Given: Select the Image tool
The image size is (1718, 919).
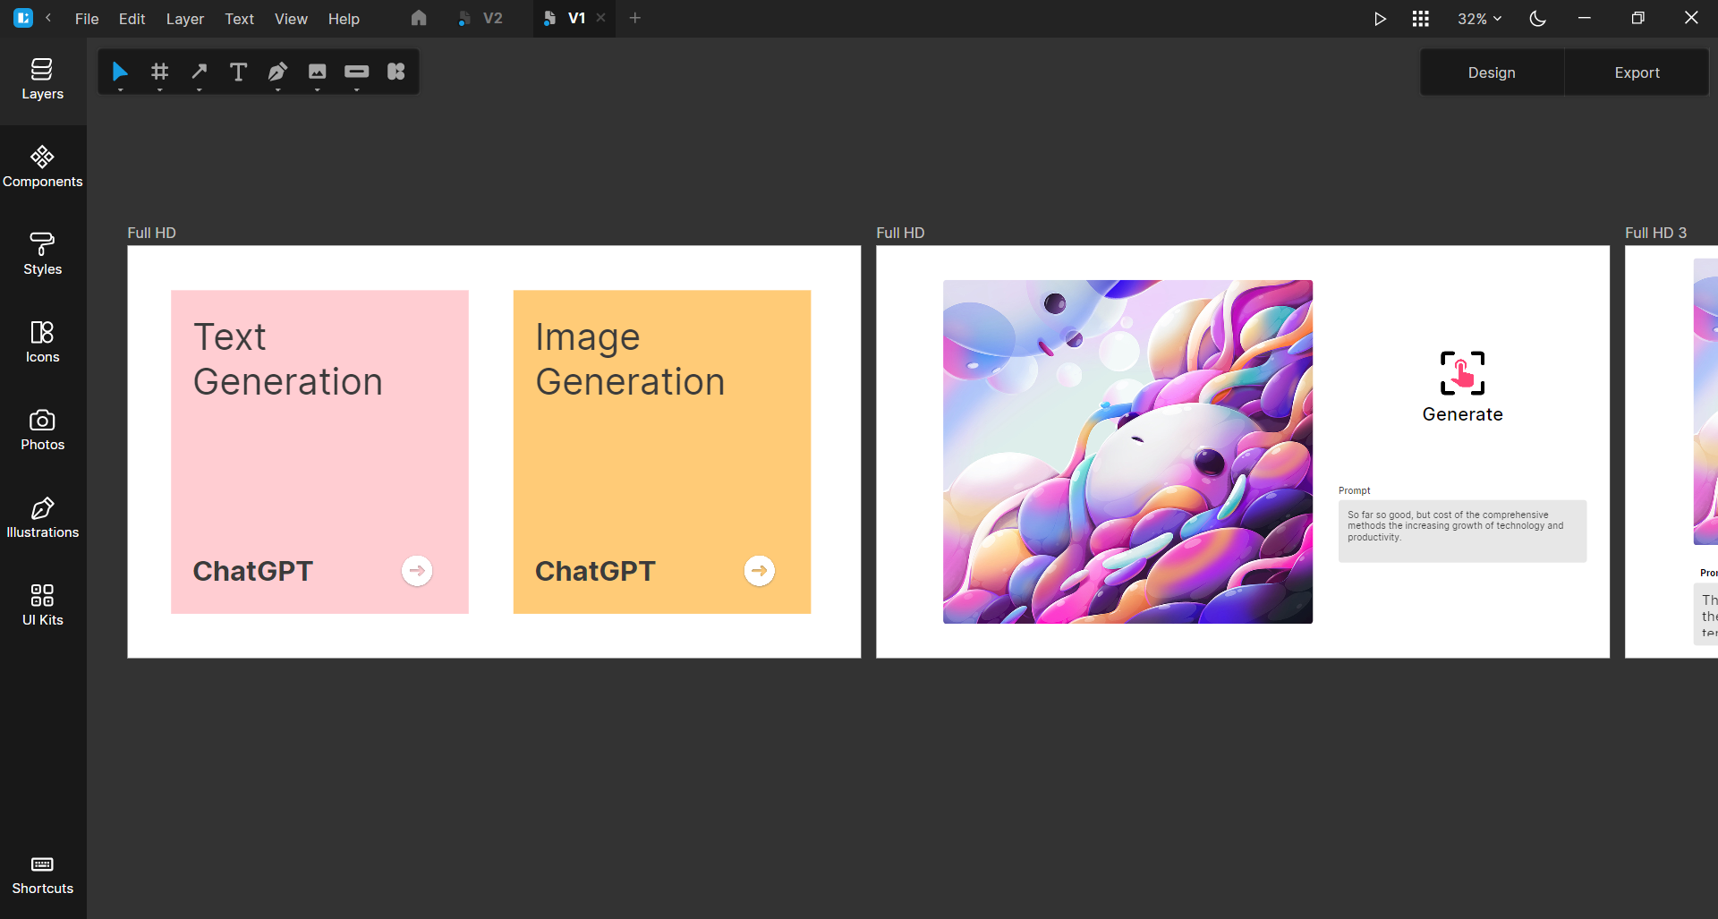Looking at the screenshot, I should (x=317, y=71).
